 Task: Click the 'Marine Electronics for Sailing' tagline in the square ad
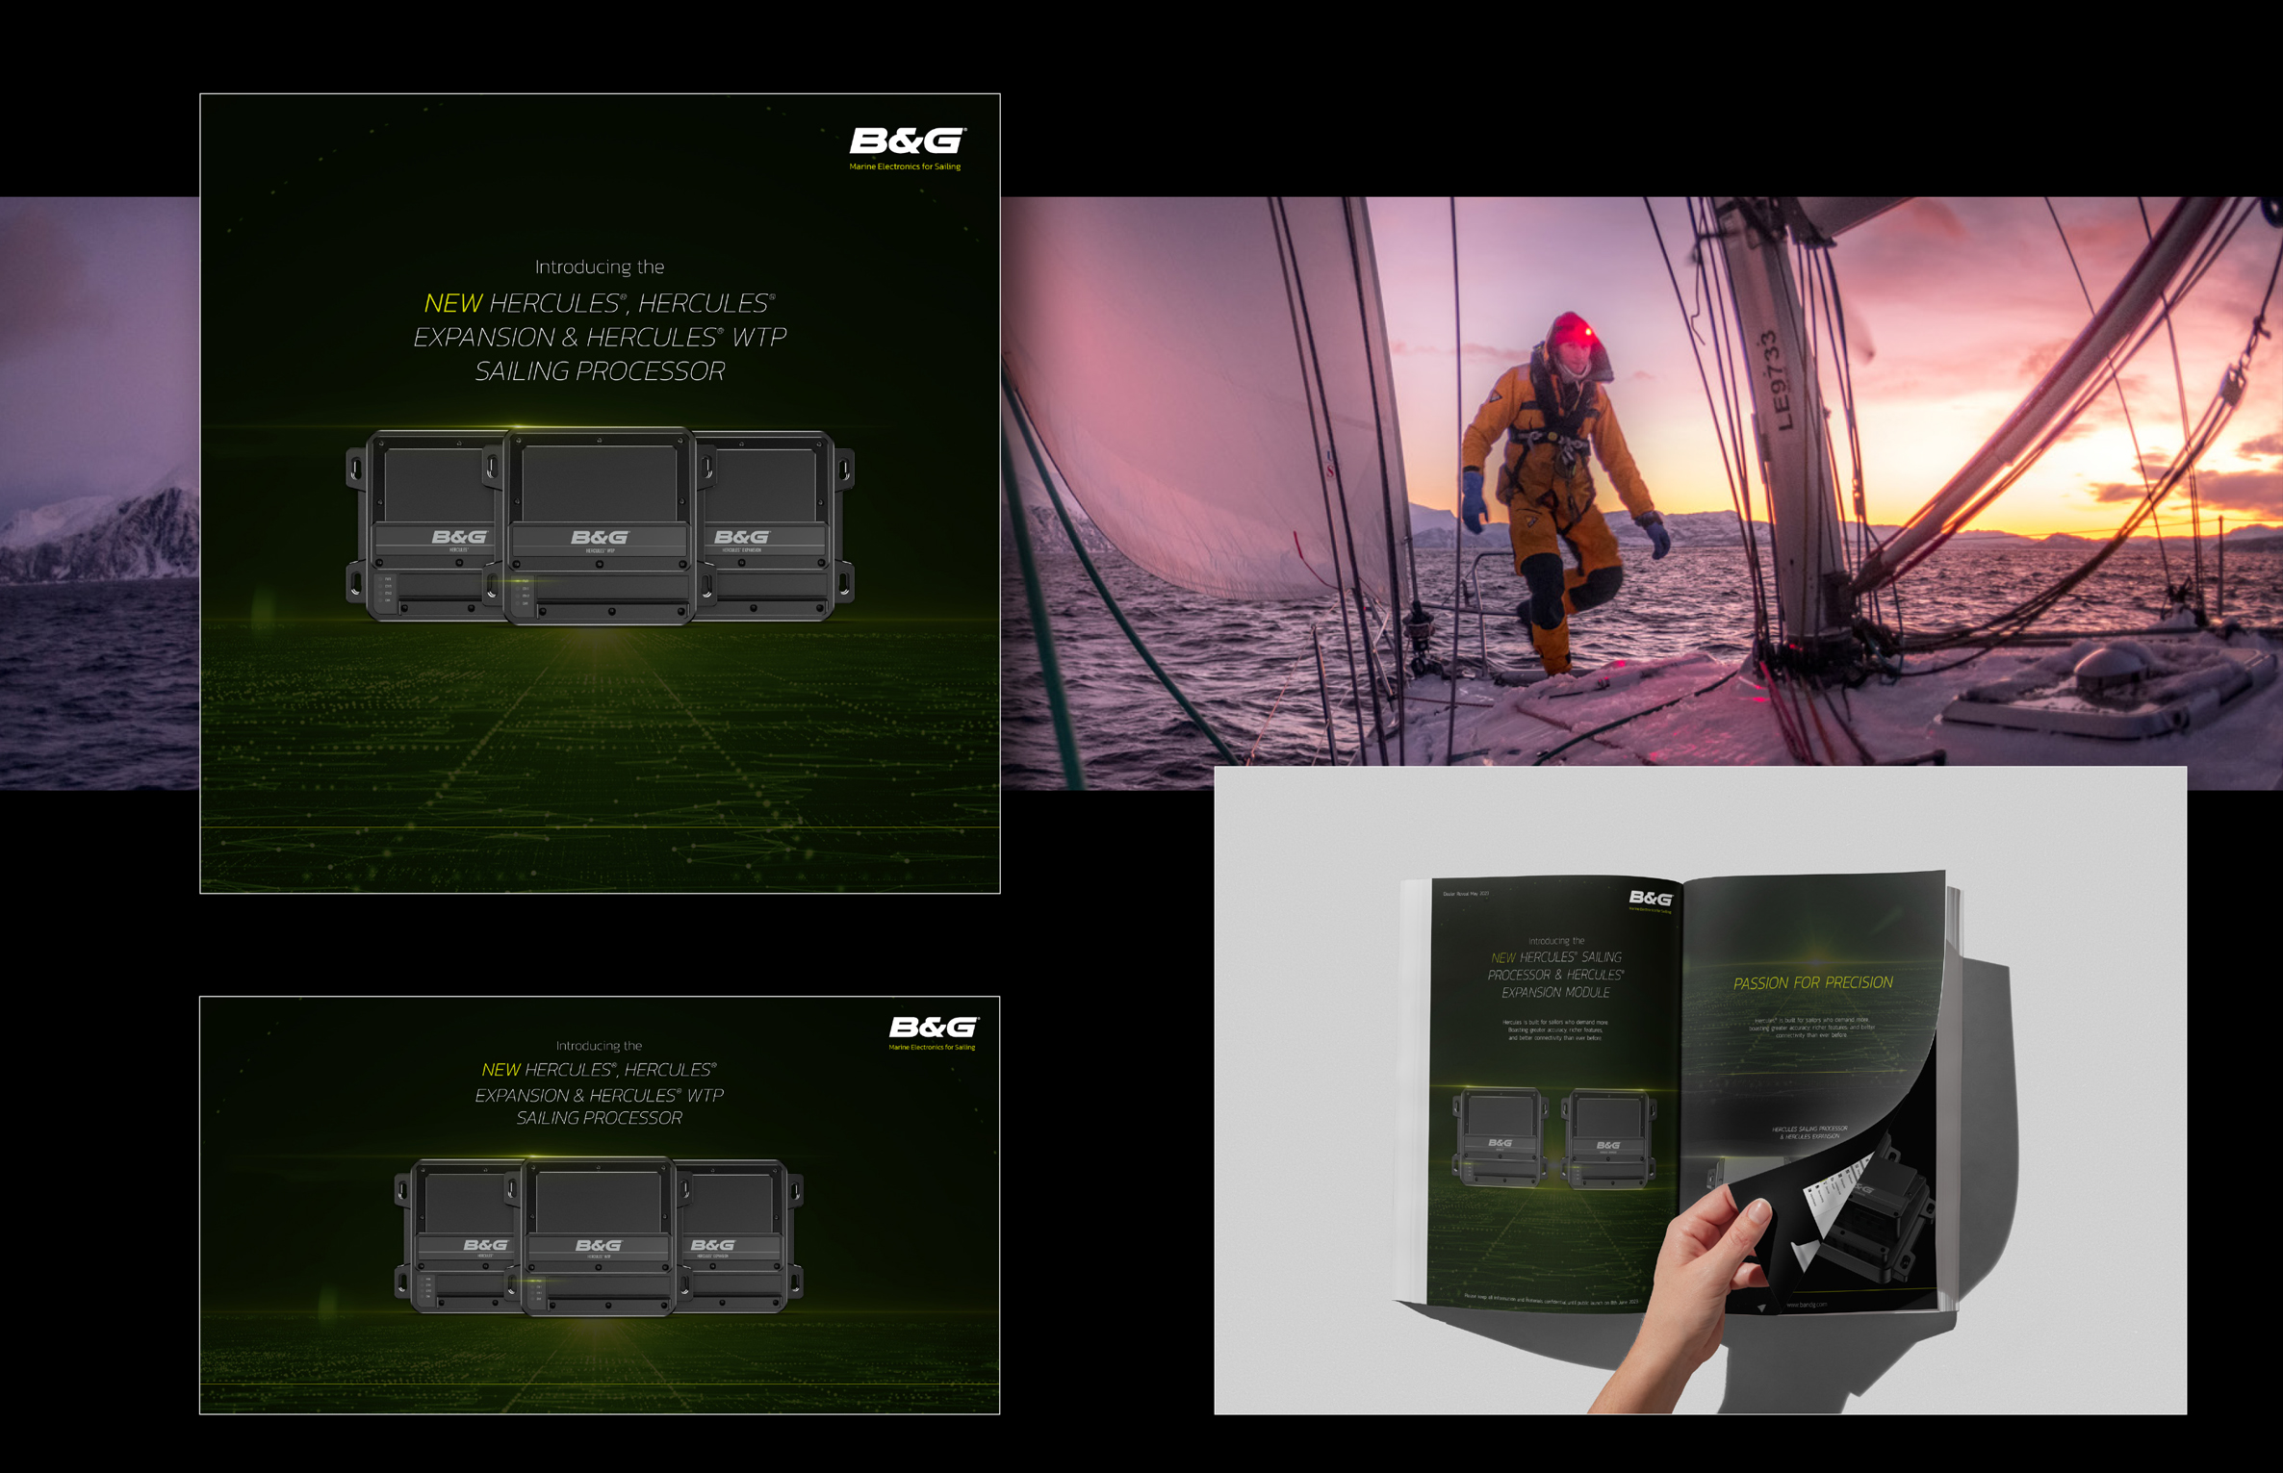[905, 167]
